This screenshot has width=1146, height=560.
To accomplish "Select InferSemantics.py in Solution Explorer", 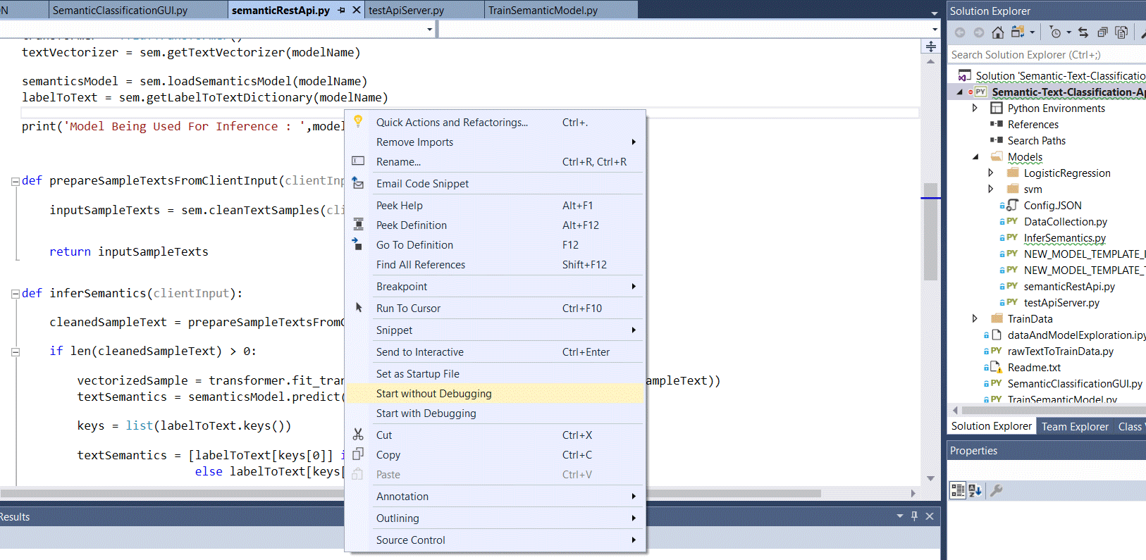I will pos(1064,238).
